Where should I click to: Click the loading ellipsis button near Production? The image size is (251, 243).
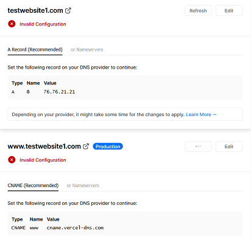pyautogui.click(x=198, y=146)
